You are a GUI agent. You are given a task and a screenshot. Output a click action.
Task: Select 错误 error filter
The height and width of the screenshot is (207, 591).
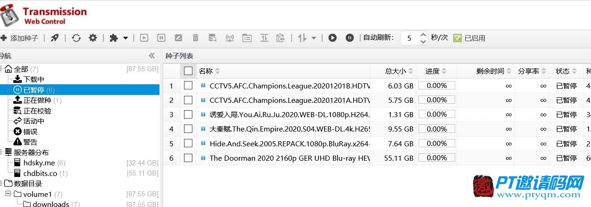(x=31, y=132)
